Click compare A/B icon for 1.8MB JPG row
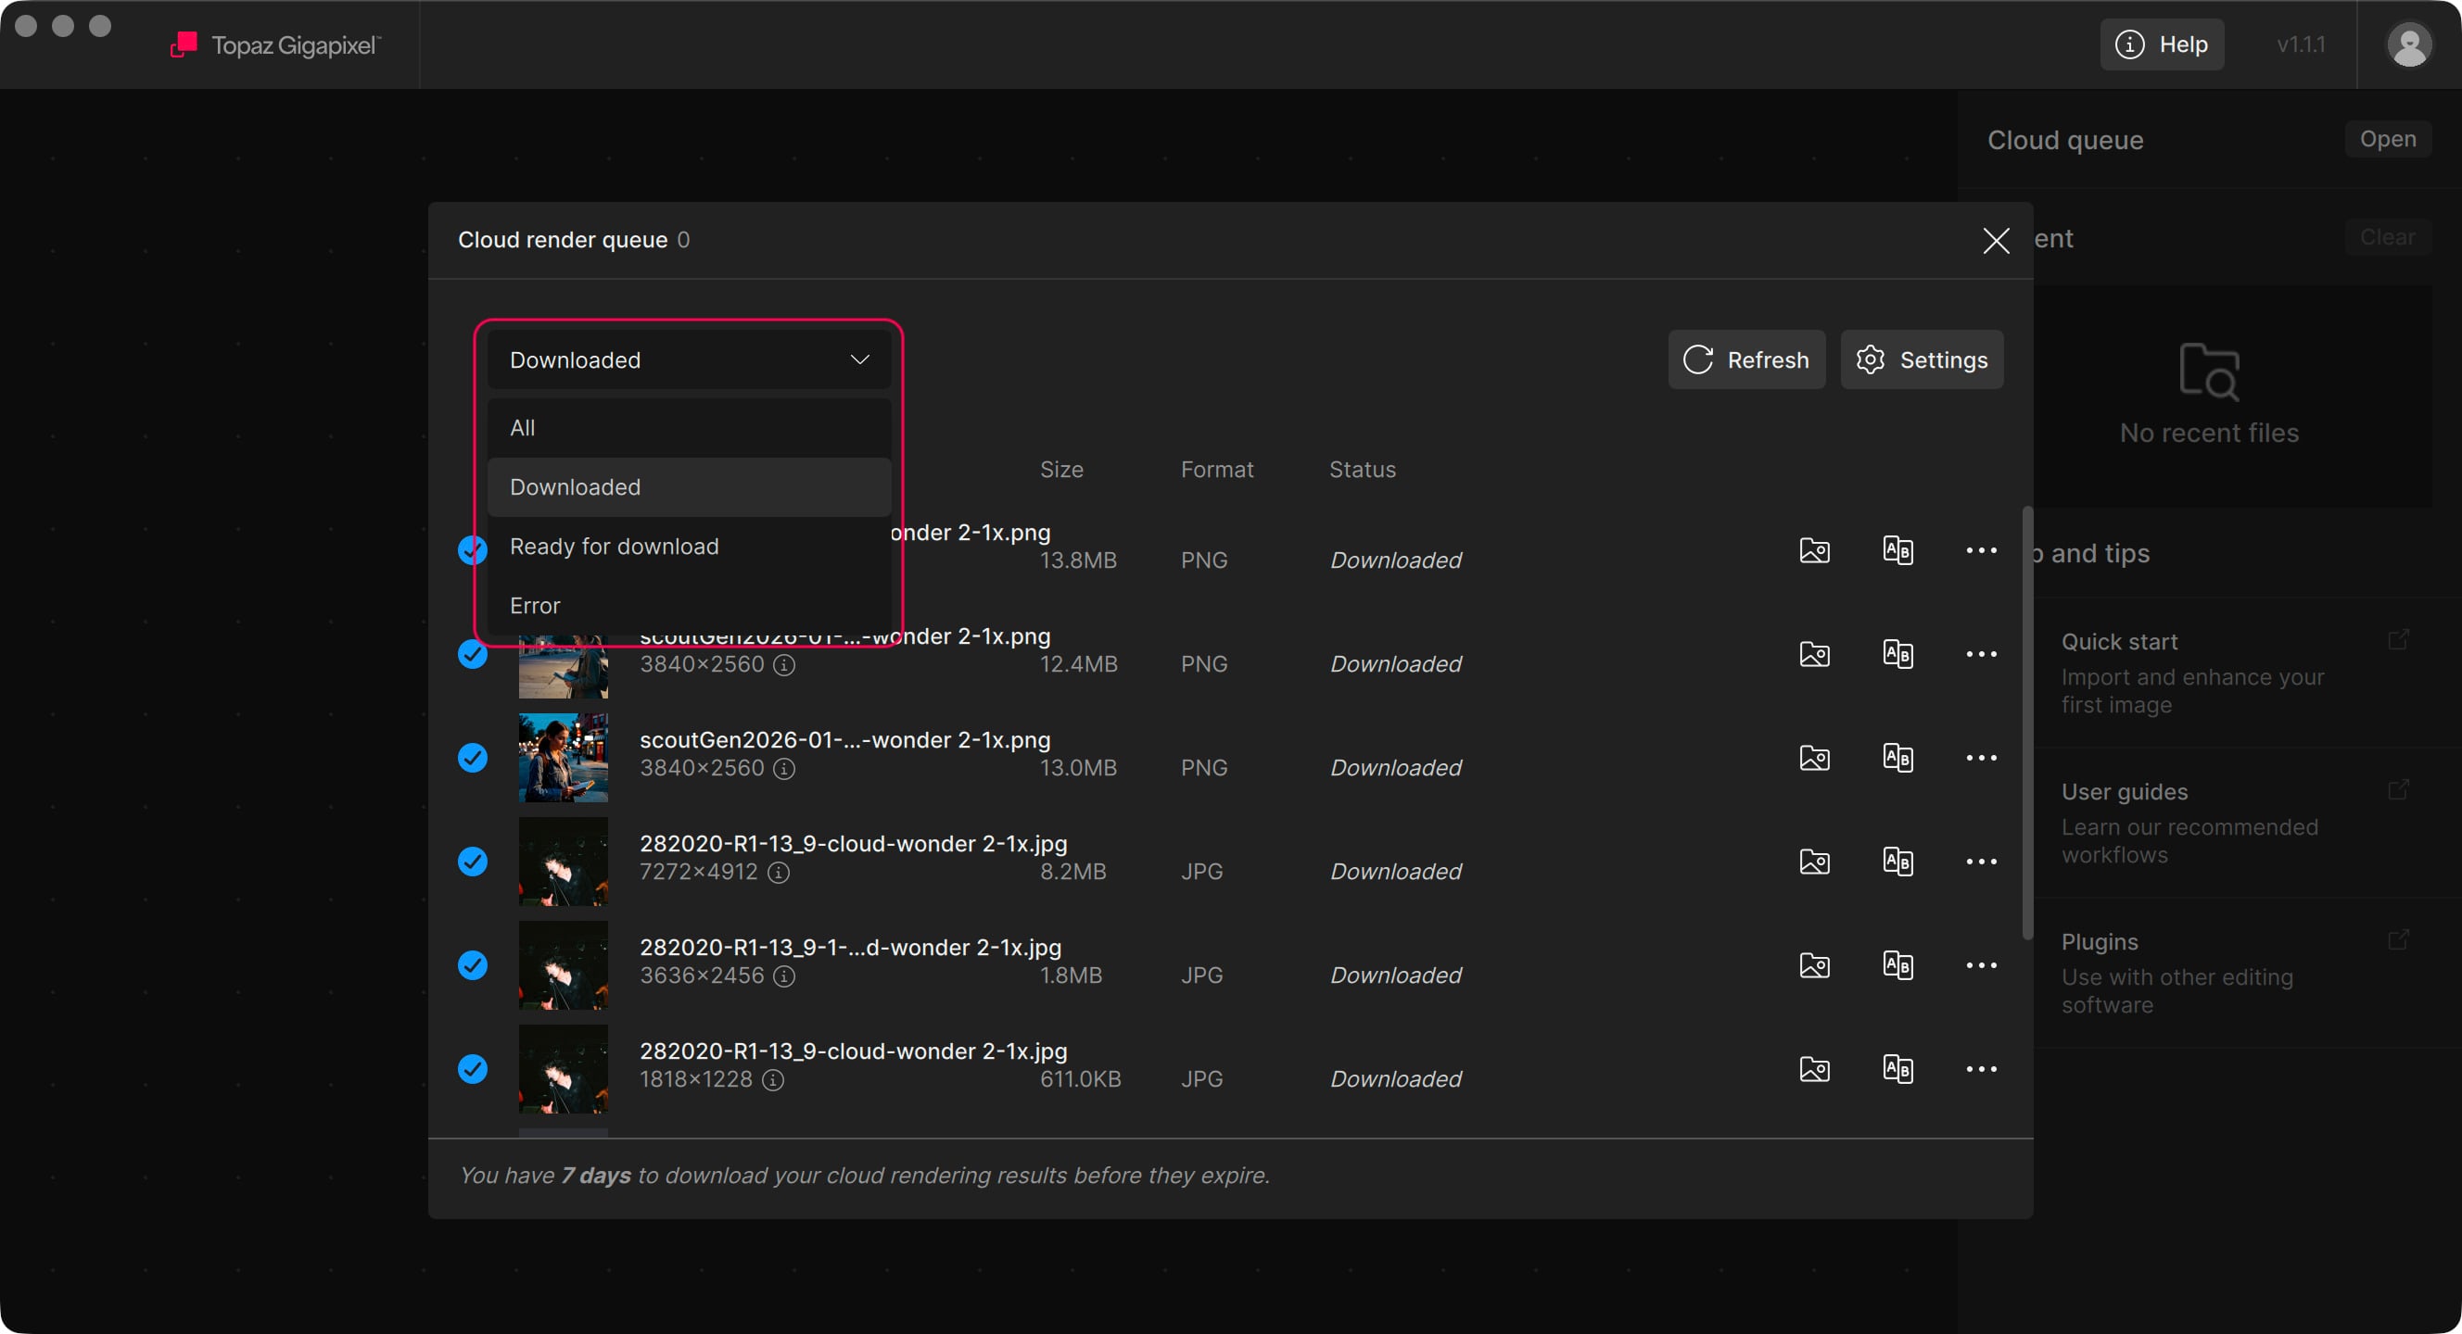The width and height of the screenshot is (2462, 1334). 1897,965
